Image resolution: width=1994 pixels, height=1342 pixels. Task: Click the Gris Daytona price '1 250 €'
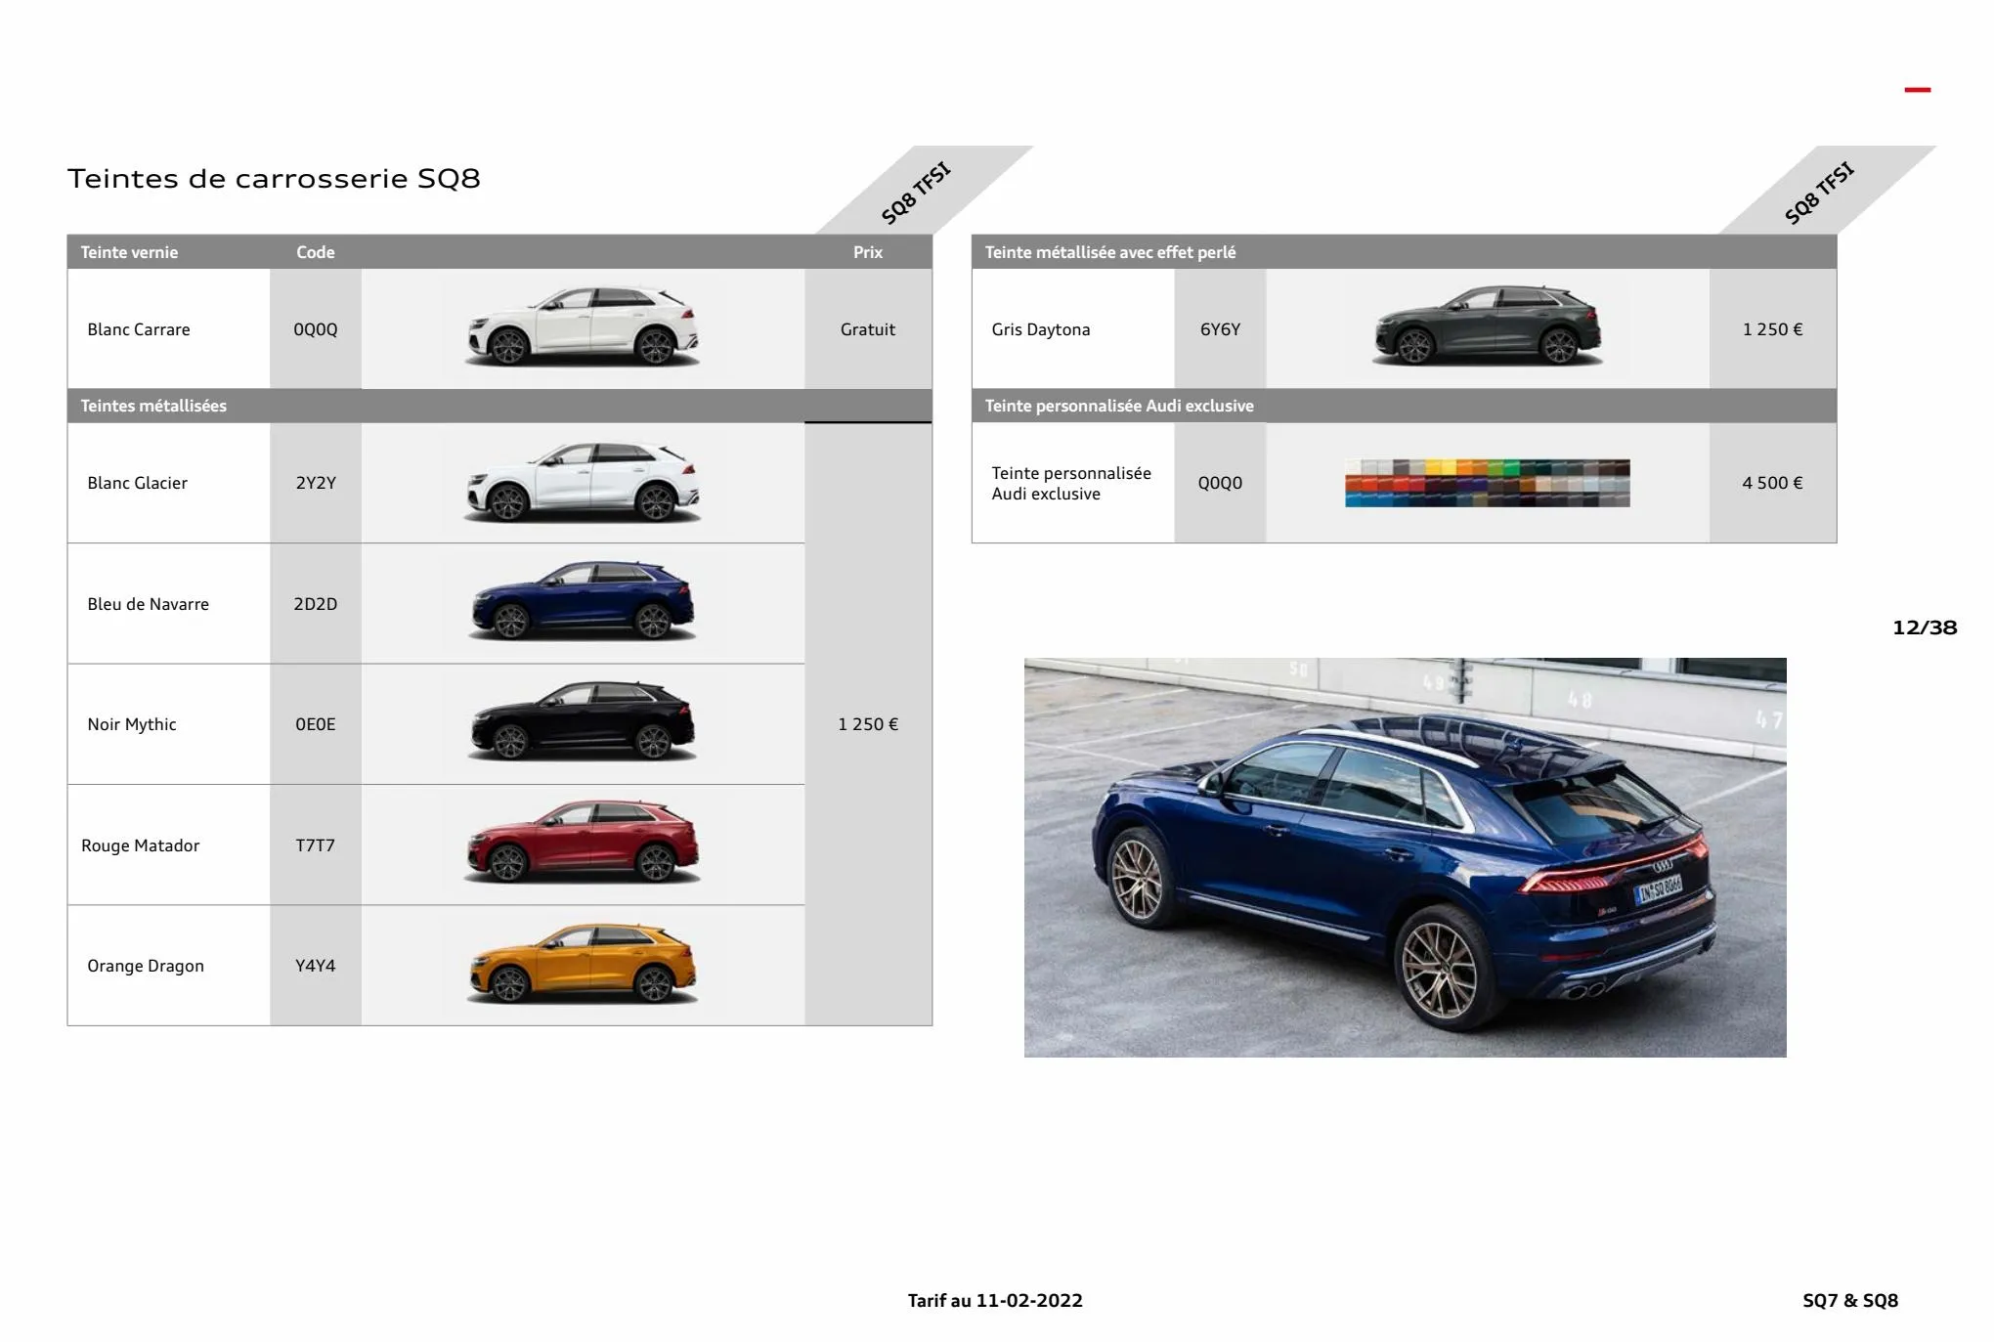click(x=1773, y=329)
